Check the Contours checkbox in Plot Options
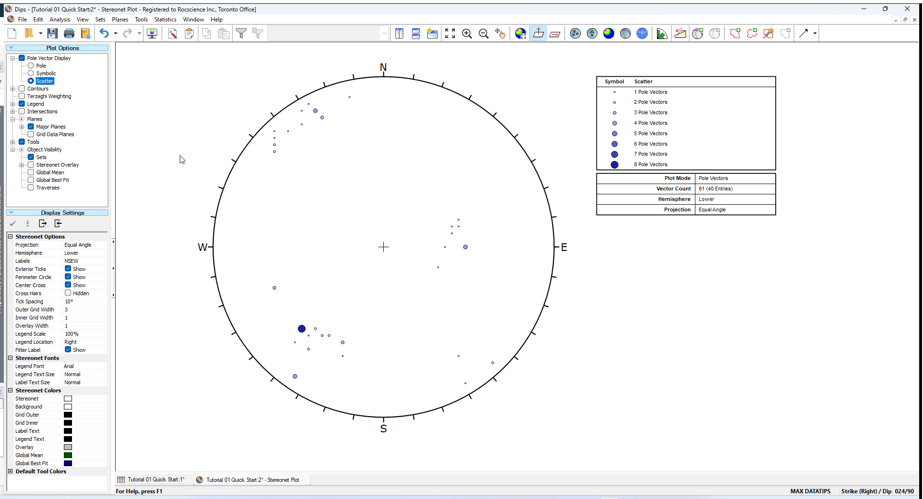 click(x=22, y=89)
